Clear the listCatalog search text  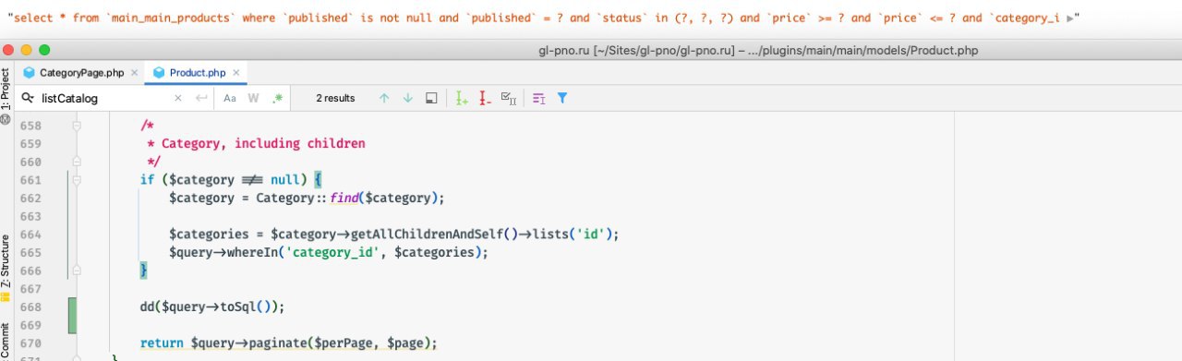click(x=178, y=98)
